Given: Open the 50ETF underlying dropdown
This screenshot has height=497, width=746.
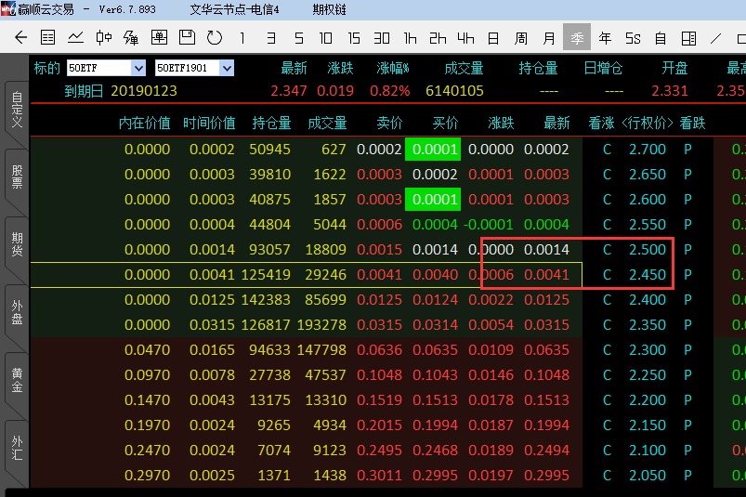Looking at the screenshot, I should coord(138,68).
